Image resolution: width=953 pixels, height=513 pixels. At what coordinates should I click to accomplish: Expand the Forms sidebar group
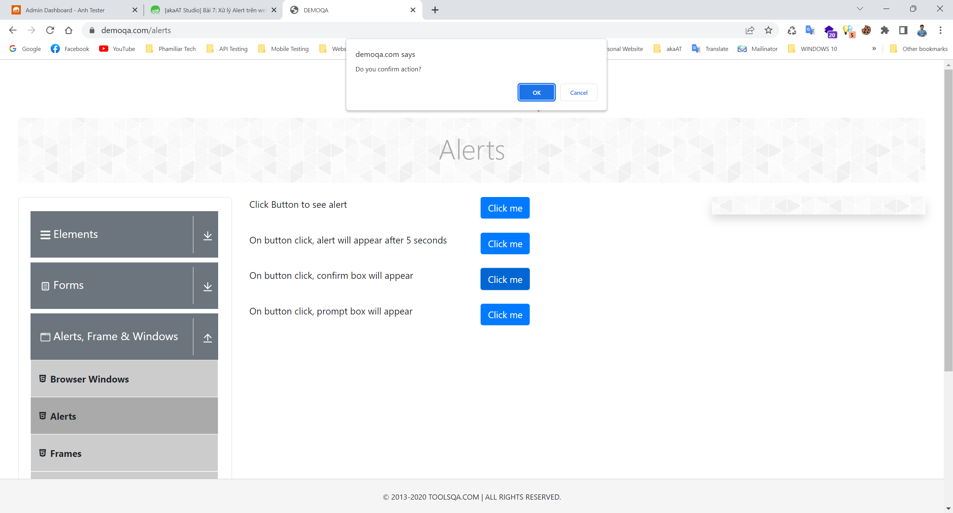pyautogui.click(x=124, y=285)
